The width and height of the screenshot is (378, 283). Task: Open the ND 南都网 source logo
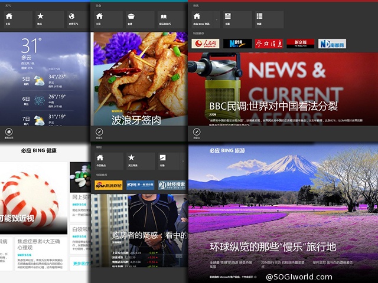click(332, 44)
